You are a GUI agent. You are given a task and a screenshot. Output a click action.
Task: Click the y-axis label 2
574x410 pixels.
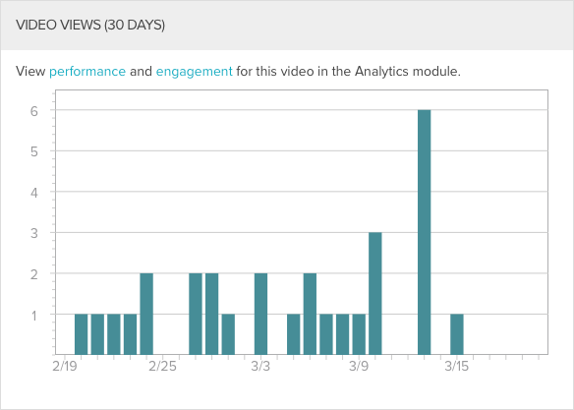click(x=34, y=274)
